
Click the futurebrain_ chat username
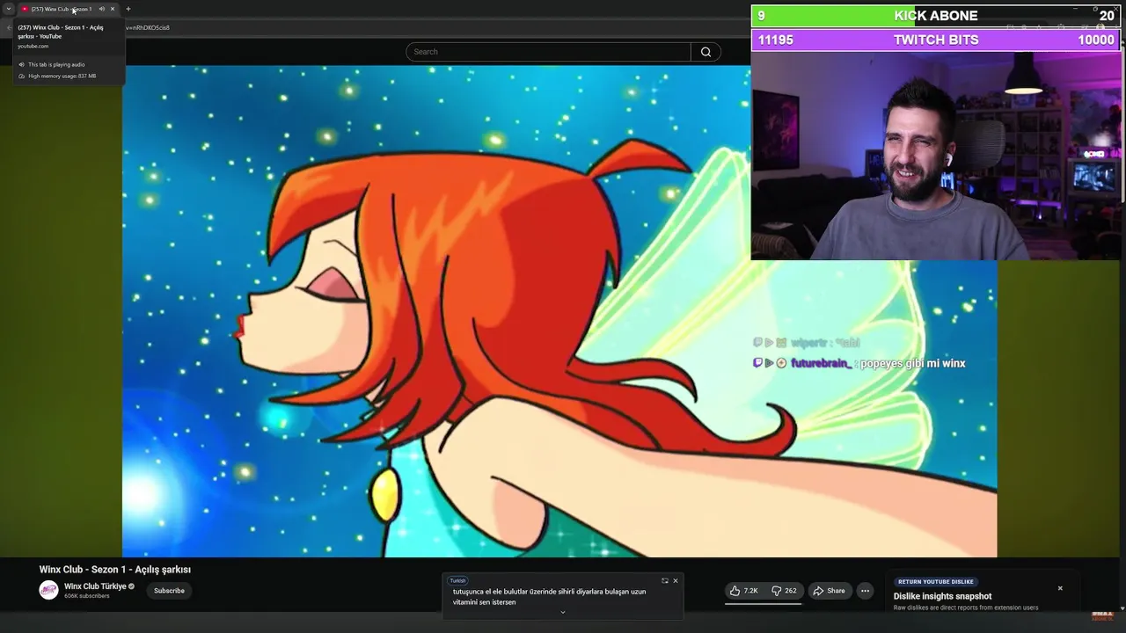coord(821,363)
